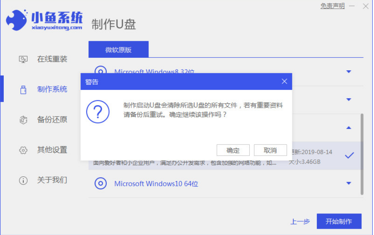374x235 pixels.
Task: Switch to the 微软原版 tab
Action: (118, 49)
